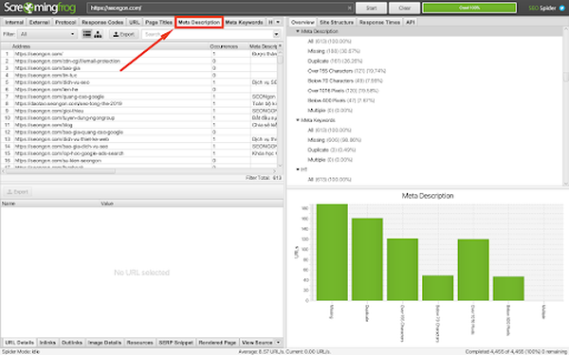Select the Meta Description tab

pos(199,22)
